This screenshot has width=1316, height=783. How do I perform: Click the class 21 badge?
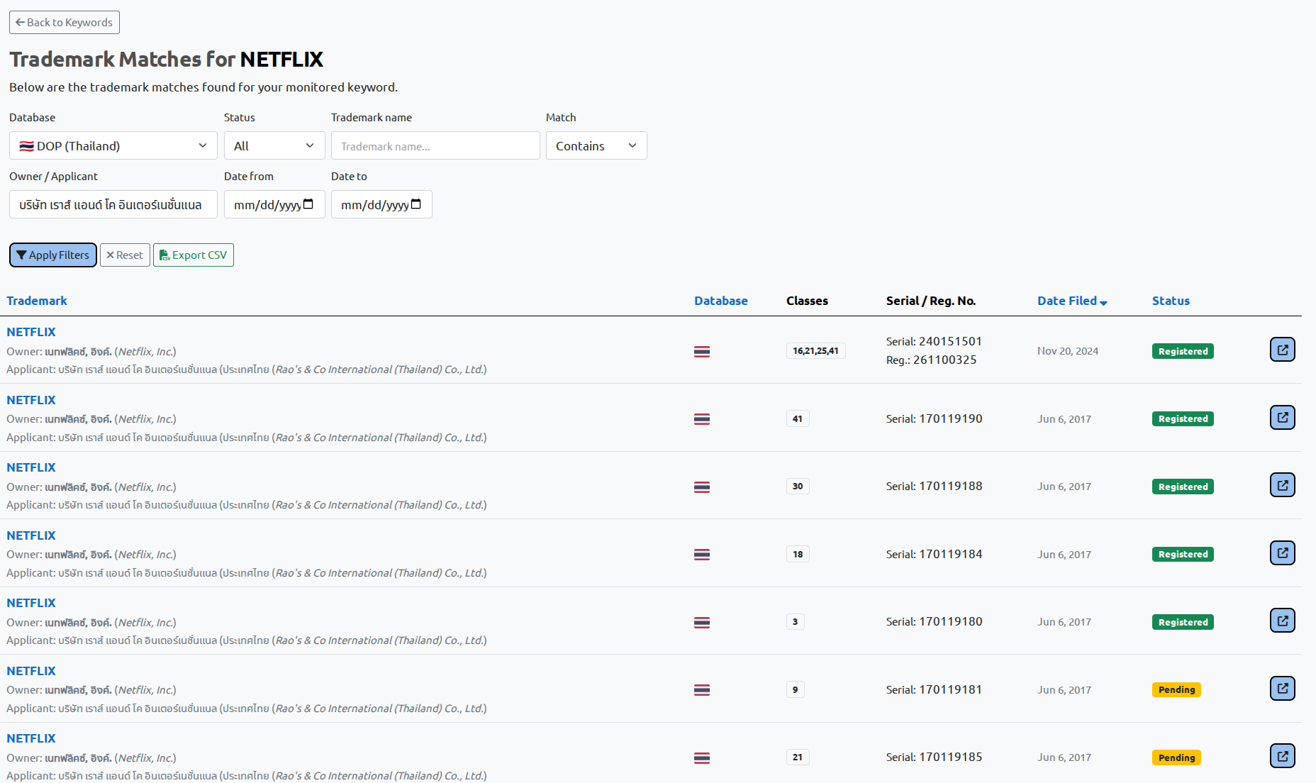[x=798, y=757]
